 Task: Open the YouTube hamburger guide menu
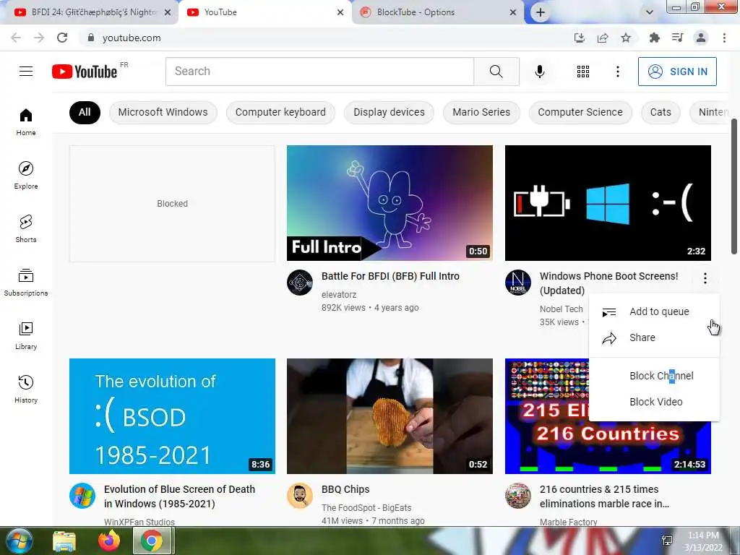[26, 72]
